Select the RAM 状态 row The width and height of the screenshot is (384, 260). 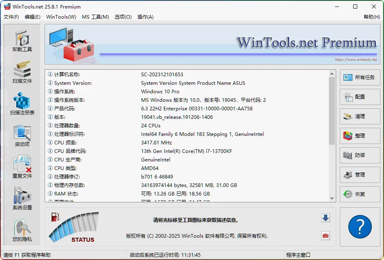187,194
